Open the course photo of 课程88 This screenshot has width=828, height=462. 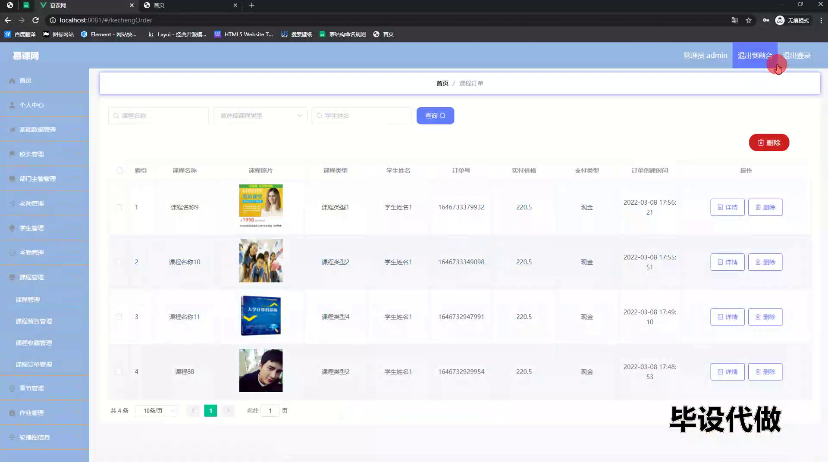click(x=261, y=370)
